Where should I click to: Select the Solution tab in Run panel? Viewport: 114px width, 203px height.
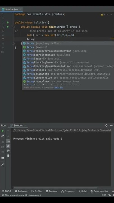(17, 125)
